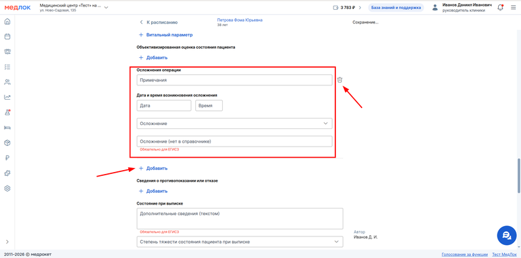The width and height of the screenshot is (521, 258).
Task: Open Тест МедЛок footer link
Action: coord(504,254)
